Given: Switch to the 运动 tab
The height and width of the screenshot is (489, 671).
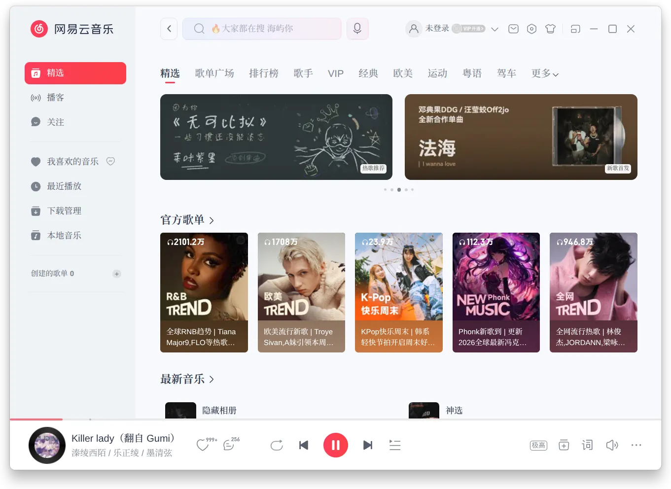Looking at the screenshot, I should 437,73.
